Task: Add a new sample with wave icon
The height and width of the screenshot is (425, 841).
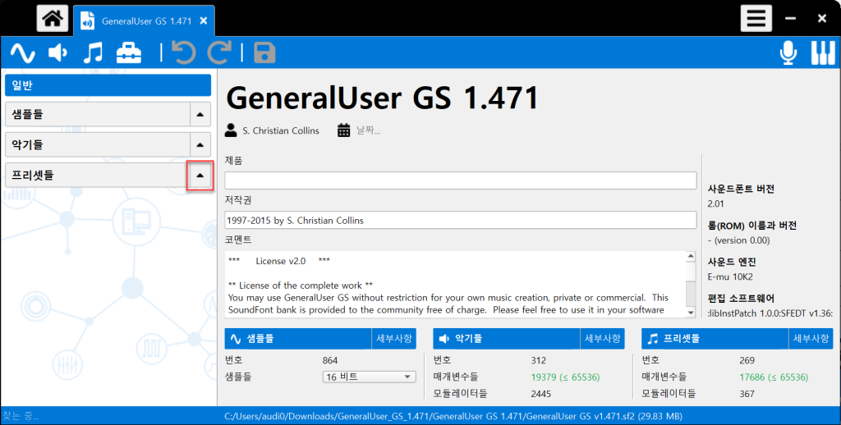Action: click(x=23, y=53)
